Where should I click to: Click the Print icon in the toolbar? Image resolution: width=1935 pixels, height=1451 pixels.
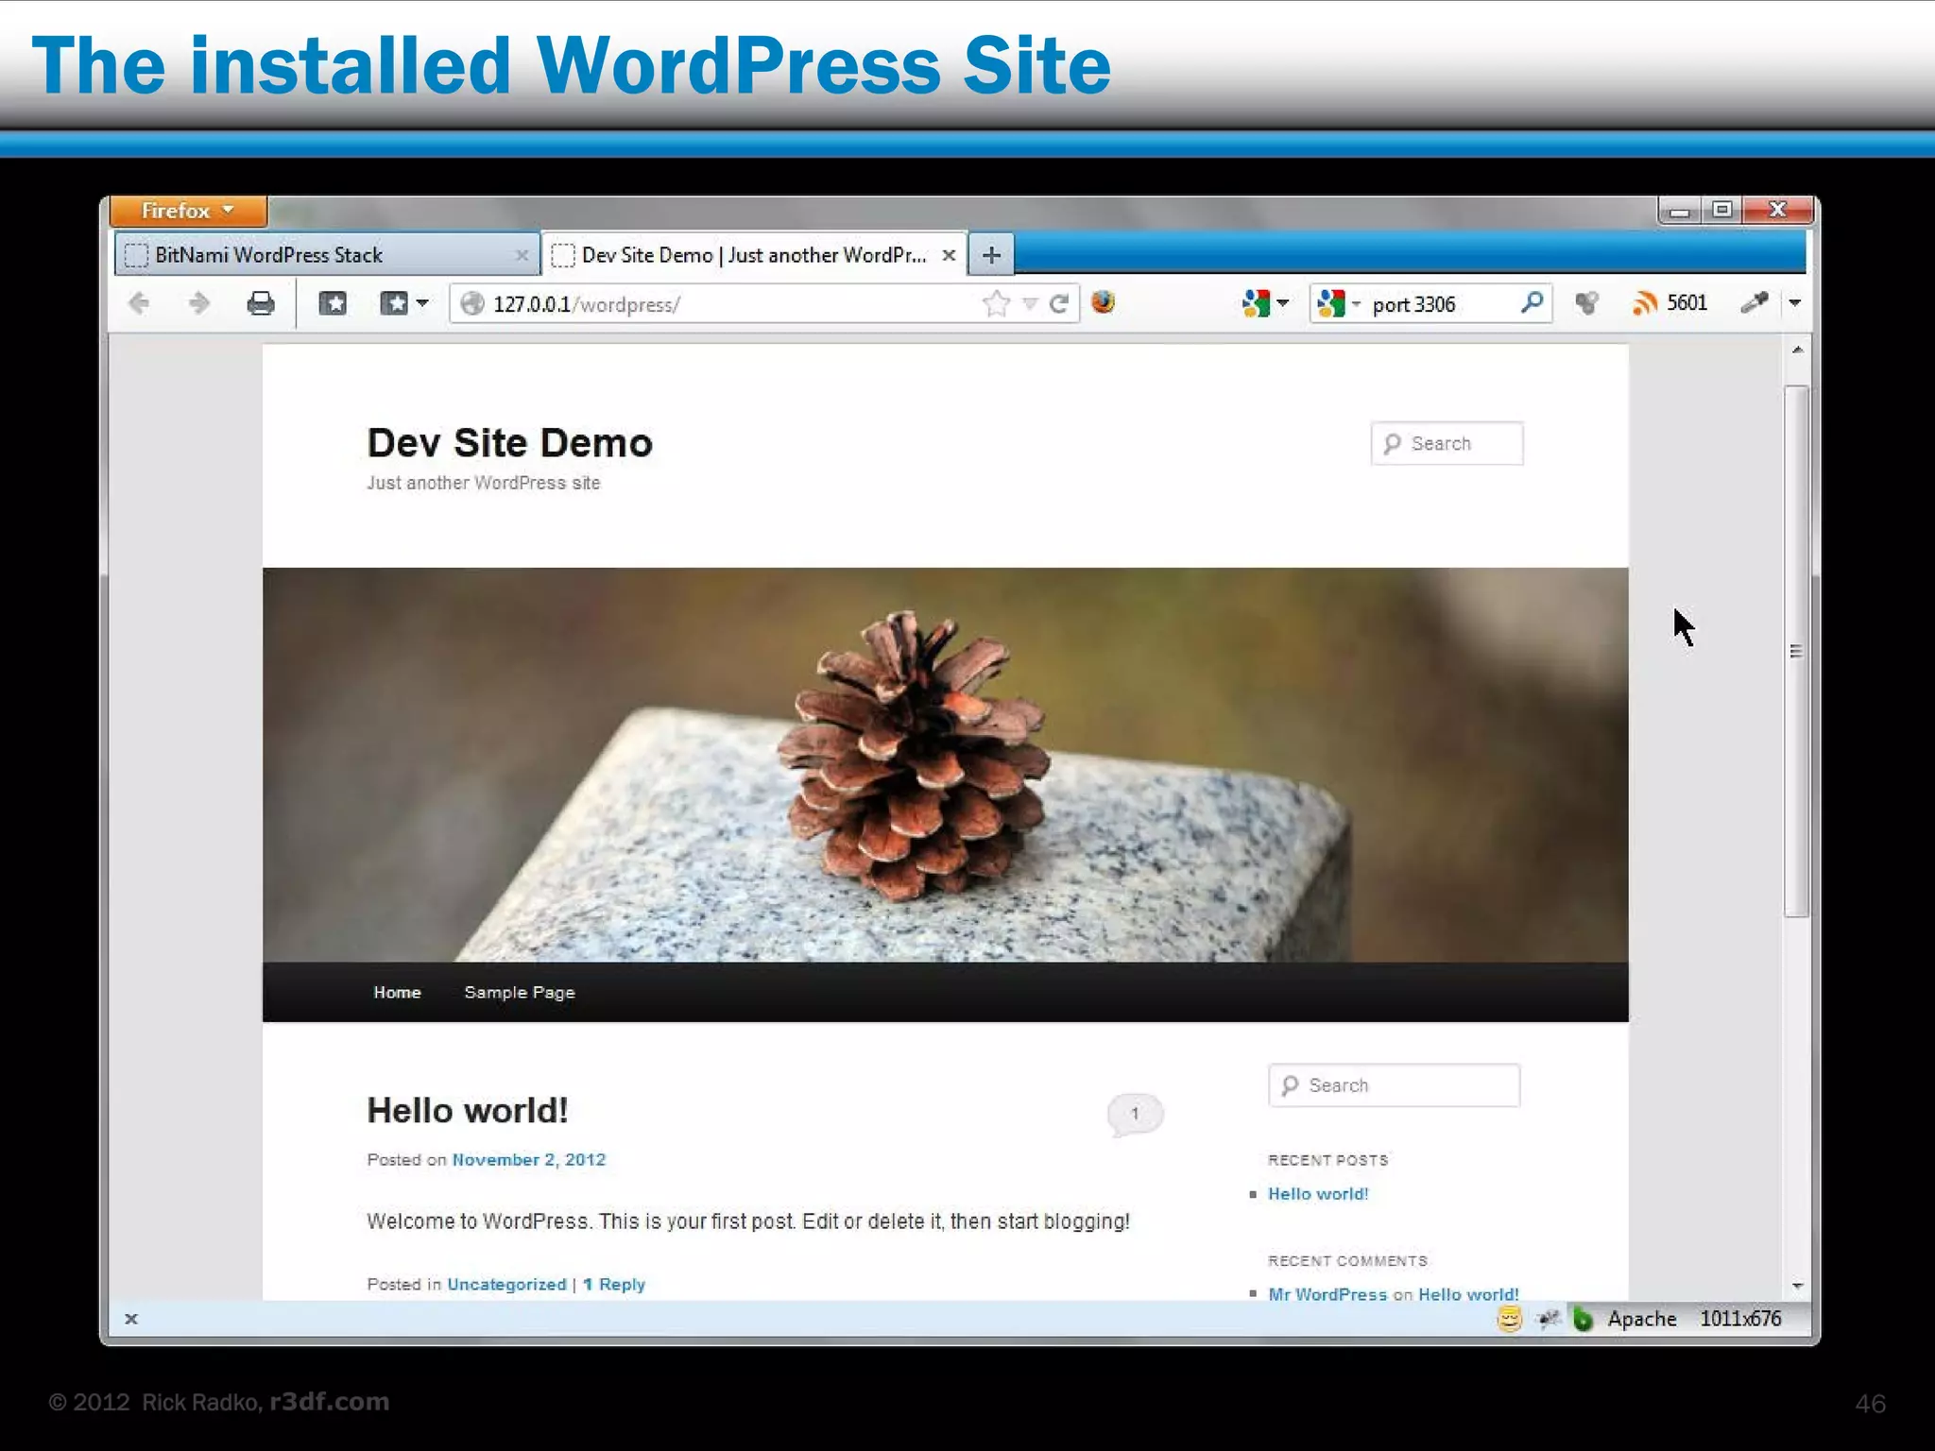tap(261, 303)
